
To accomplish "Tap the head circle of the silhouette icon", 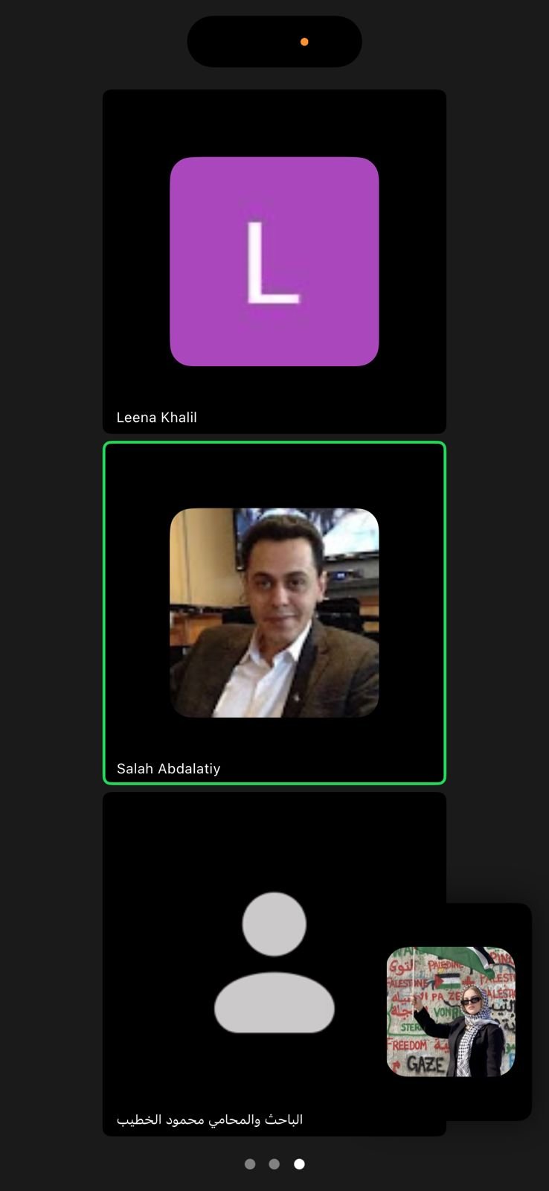I will pos(274,924).
